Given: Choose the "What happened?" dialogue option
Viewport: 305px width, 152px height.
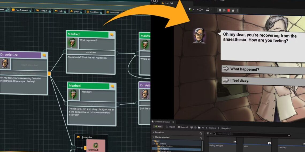Looking at the screenshot, I should (245, 69).
